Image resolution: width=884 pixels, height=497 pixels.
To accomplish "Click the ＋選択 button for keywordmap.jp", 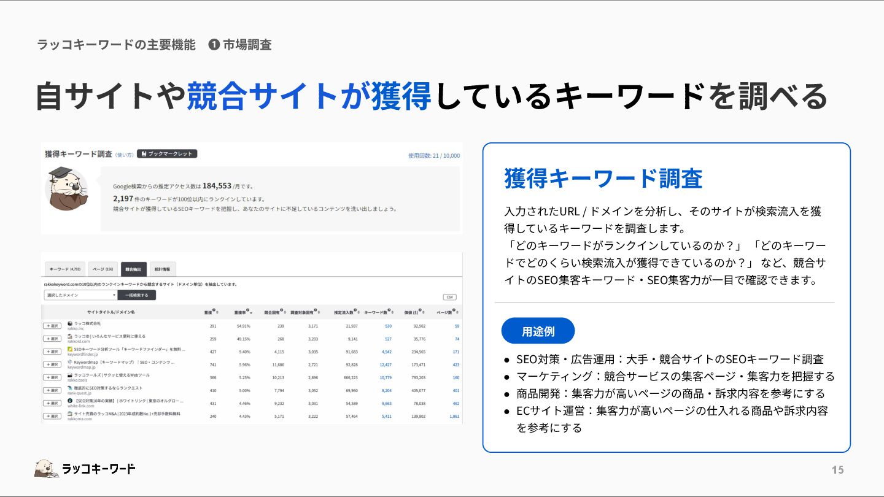I will [52, 364].
